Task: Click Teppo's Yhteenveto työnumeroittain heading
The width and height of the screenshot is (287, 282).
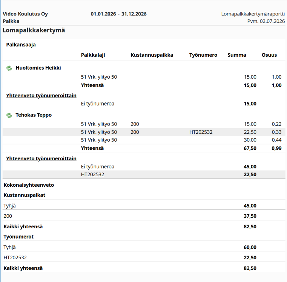Action: tap(41, 158)
